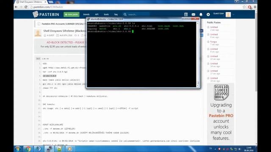271x152 pixels.
Task: Click Chrome's forward arrow
Action: (21, 7)
